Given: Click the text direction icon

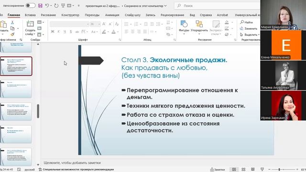Looking at the screenshot, I should pyautogui.click(x=168, y=22).
